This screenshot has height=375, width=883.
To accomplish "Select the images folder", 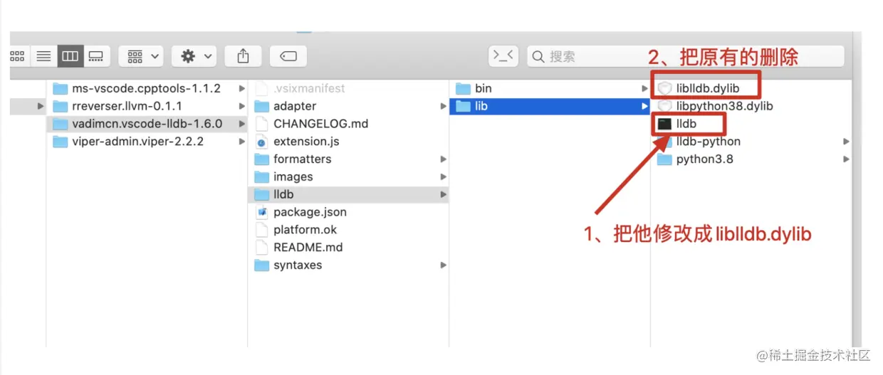I will [349, 177].
